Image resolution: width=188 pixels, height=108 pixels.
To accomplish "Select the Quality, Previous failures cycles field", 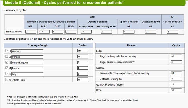I will click(176, 84).
